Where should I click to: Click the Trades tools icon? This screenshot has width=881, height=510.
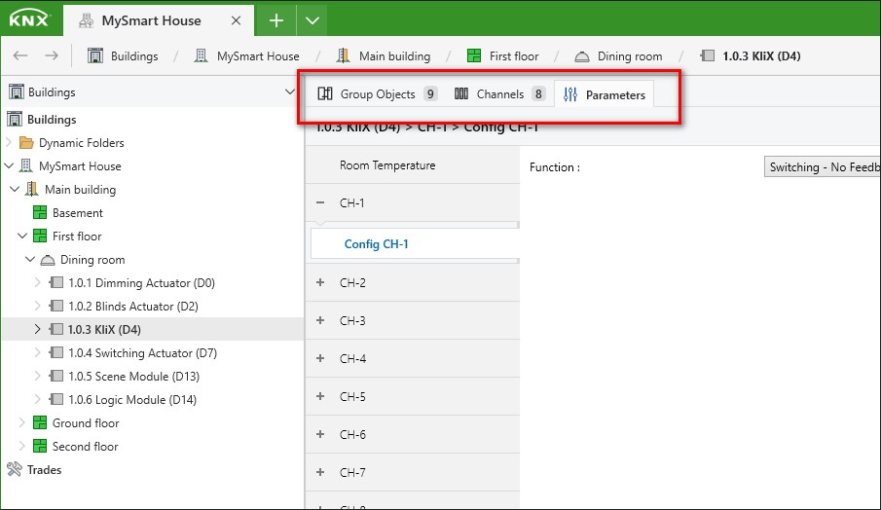15,469
